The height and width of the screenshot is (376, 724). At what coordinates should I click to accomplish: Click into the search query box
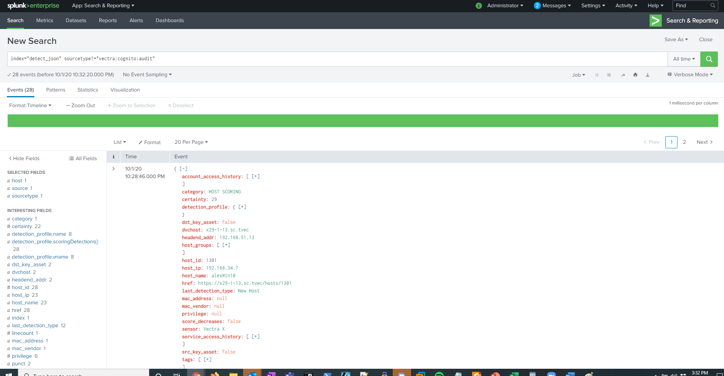point(337,59)
